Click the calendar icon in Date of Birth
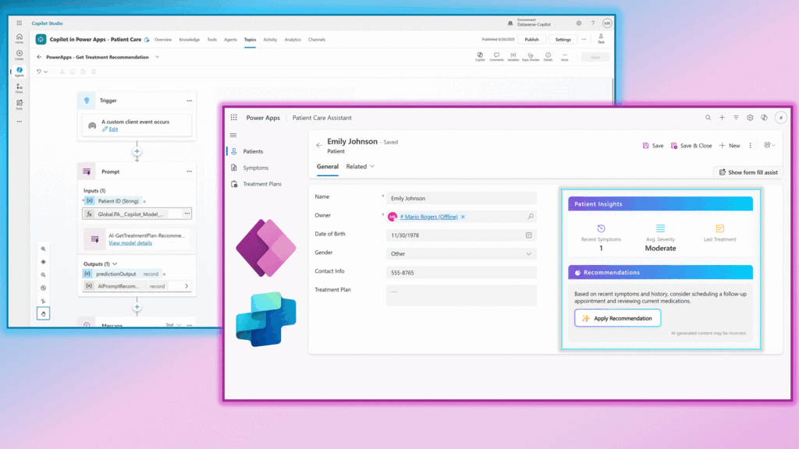Image resolution: width=799 pixels, height=449 pixels. [x=528, y=235]
